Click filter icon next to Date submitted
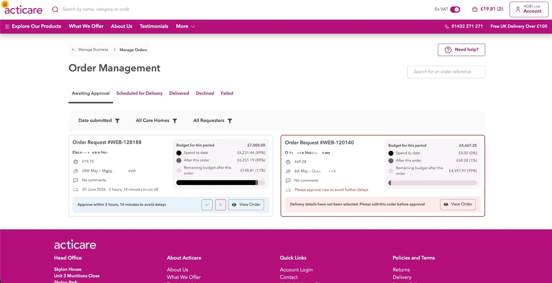552x283 pixels. tap(117, 121)
